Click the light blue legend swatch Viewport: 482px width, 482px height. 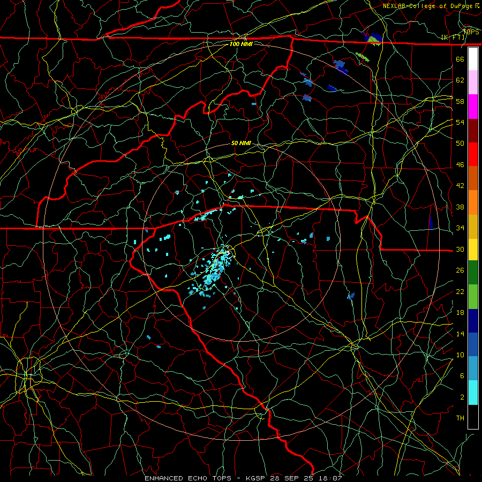[473, 368]
